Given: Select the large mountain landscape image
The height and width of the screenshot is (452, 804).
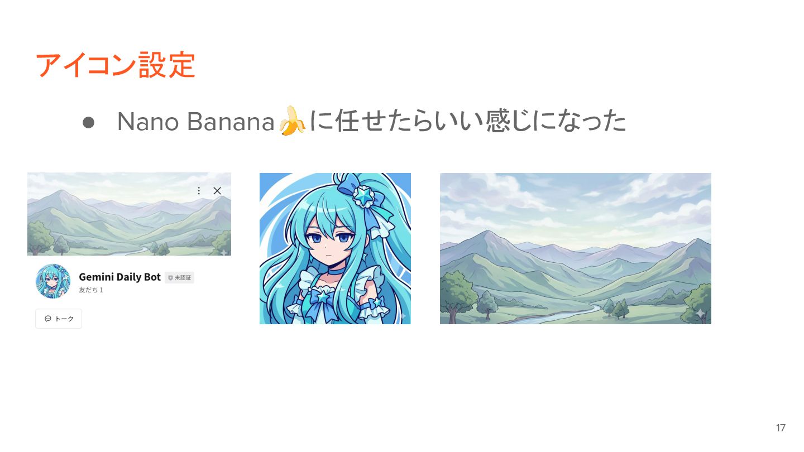Looking at the screenshot, I should click(x=576, y=248).
